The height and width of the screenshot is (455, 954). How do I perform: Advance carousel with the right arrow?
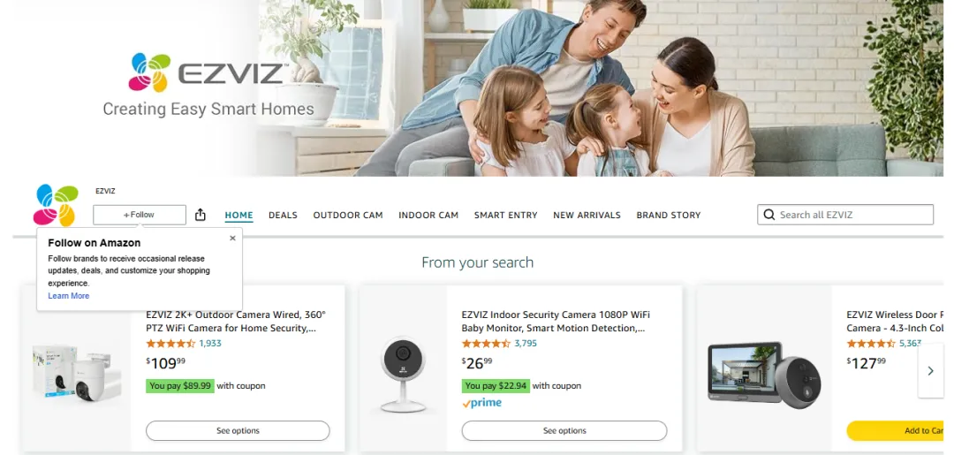pos(930,370)
